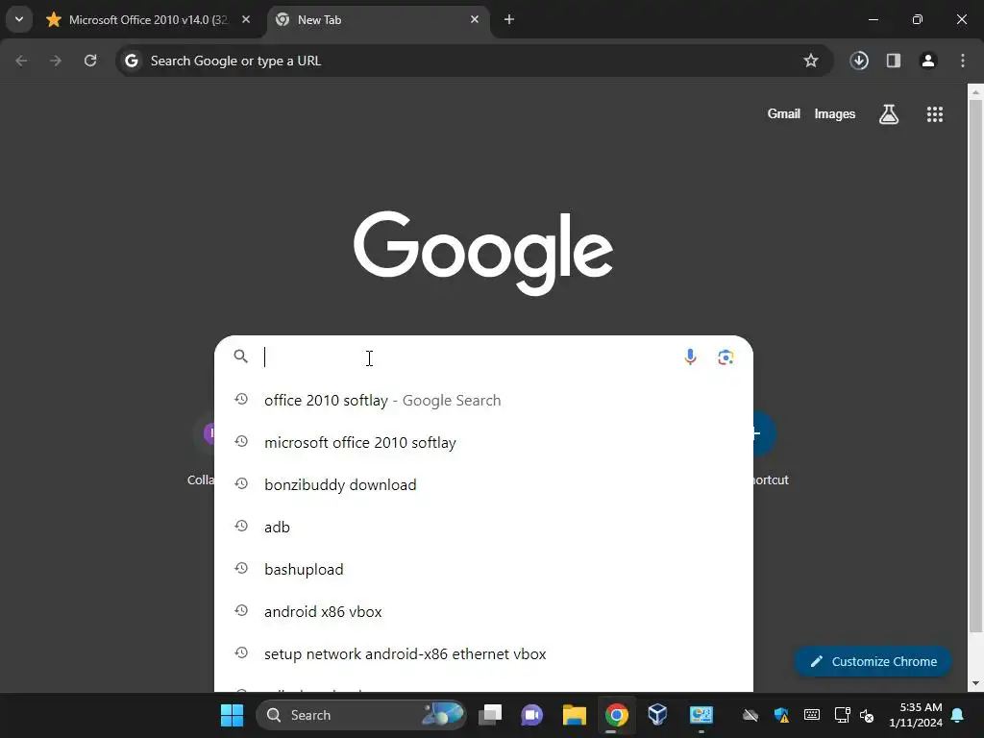
Task: Open the network tray icon
Action: (842, 715)
